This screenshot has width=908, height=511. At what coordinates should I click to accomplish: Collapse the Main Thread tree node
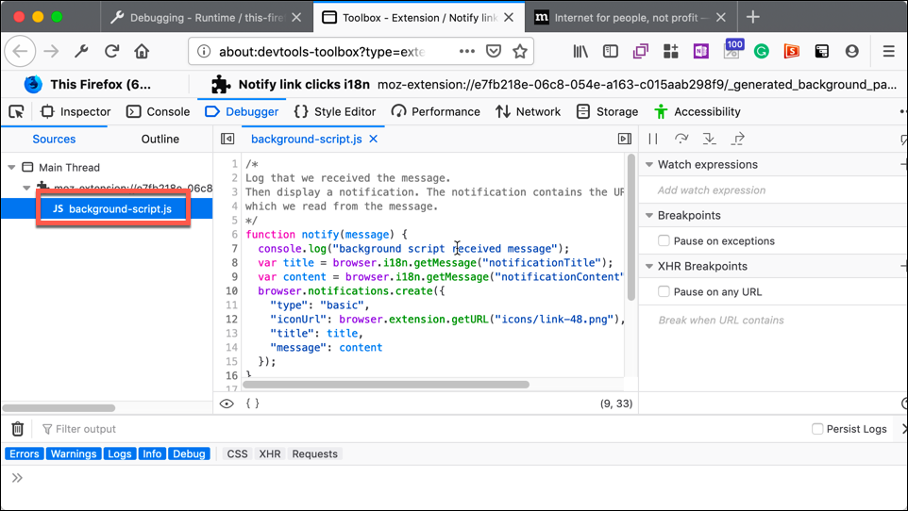[x=11, y=168]
